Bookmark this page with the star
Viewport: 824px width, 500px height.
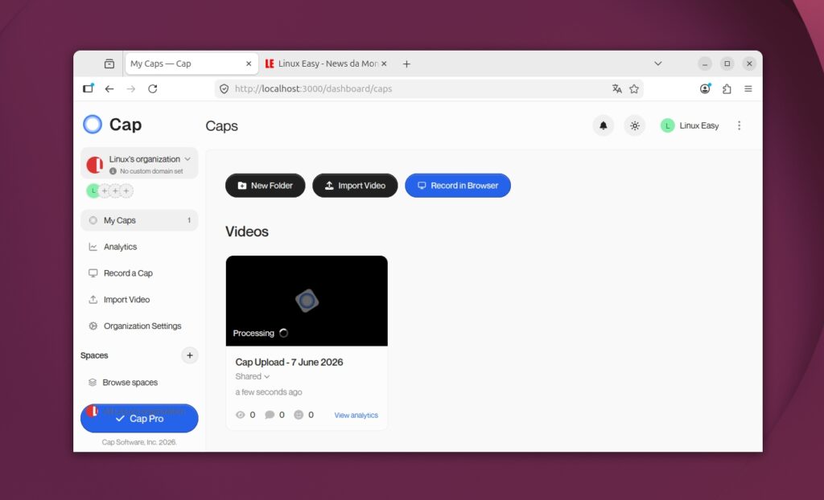[x=634, y=88]
